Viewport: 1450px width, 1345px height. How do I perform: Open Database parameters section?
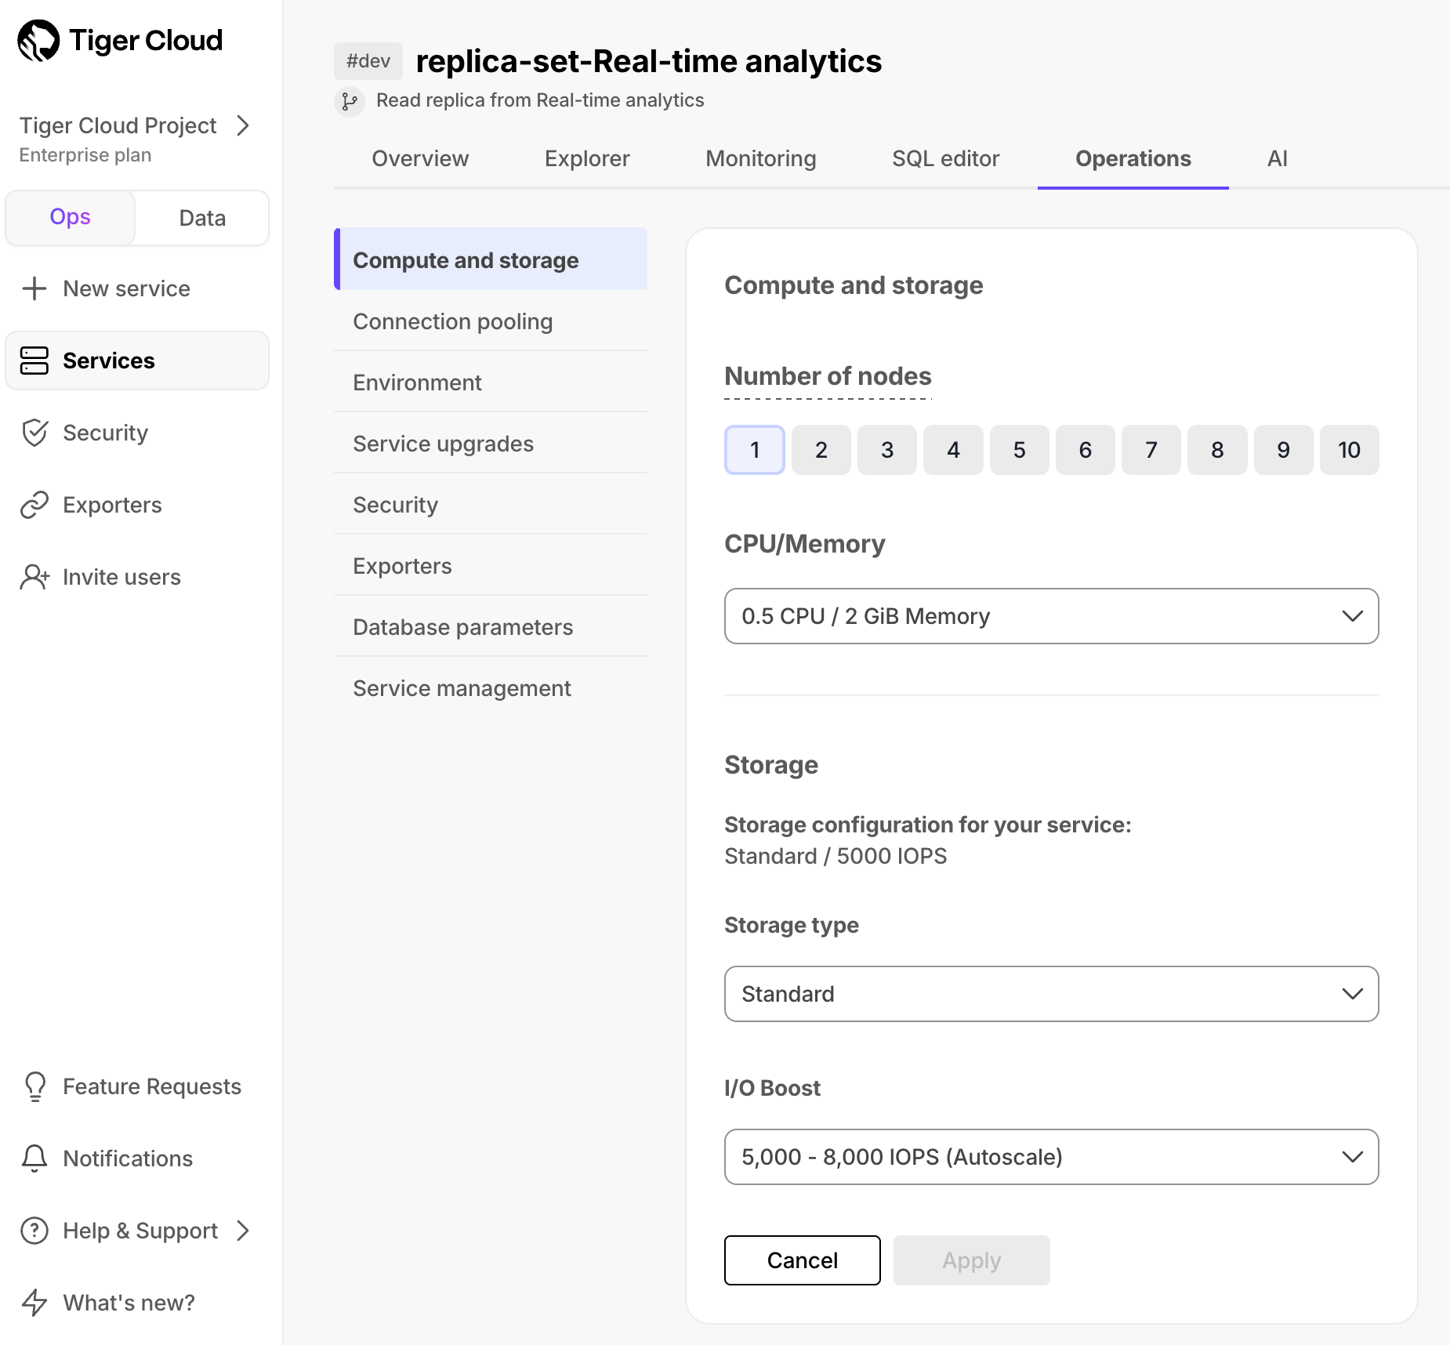(491, 627)
